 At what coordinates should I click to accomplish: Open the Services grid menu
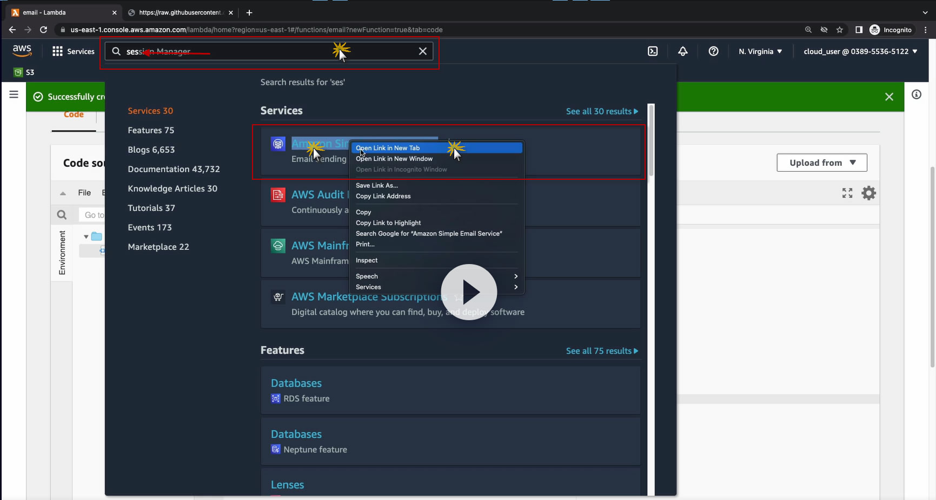point(73,51)
